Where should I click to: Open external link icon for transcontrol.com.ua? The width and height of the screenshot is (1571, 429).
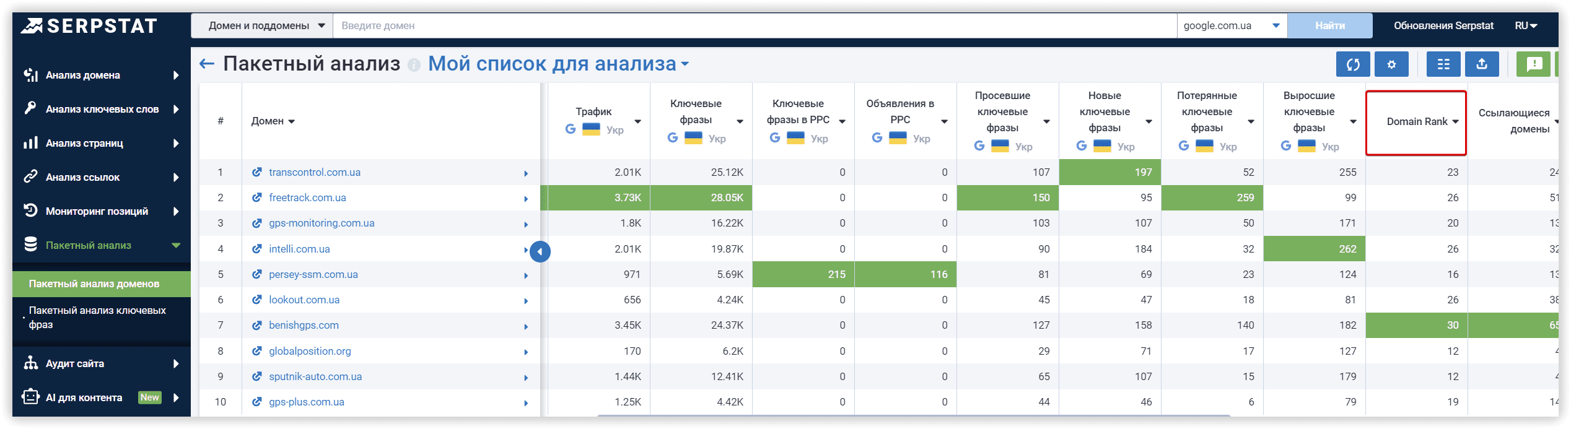click(256, 172)
